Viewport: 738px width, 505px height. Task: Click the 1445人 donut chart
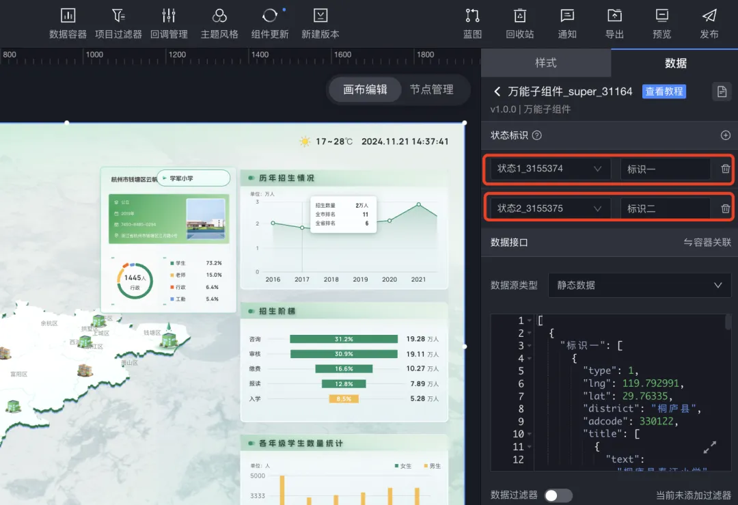[x=135, y=281]
